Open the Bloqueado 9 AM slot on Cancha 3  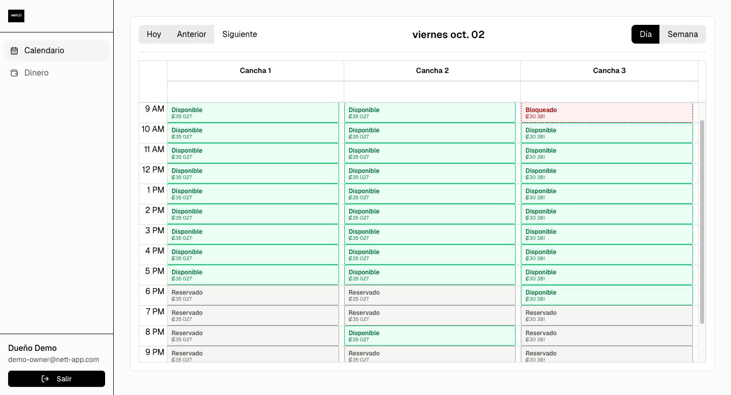[607, 113]
